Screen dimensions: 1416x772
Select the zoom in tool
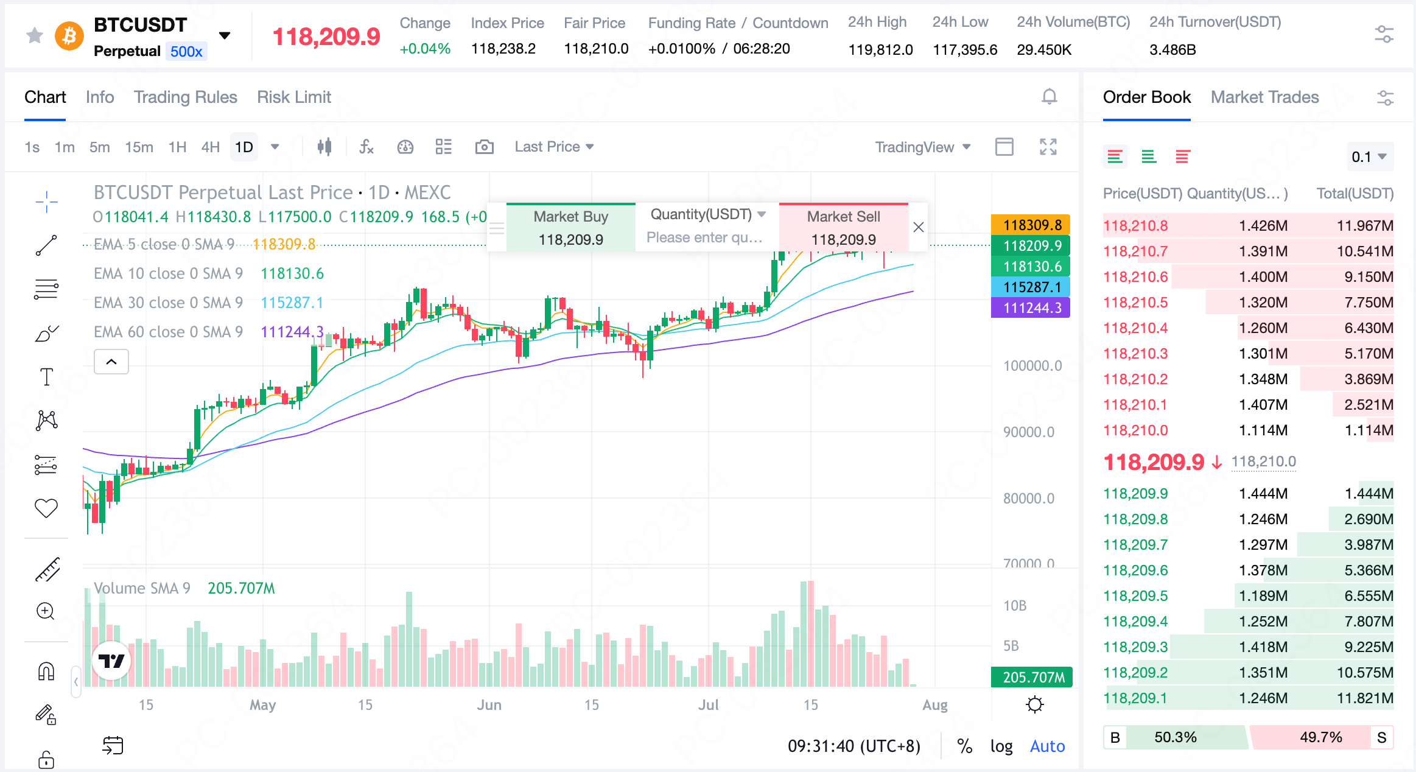point(46,611)
